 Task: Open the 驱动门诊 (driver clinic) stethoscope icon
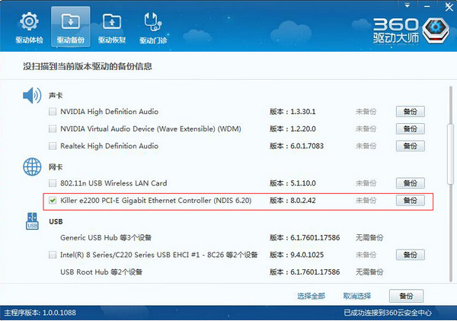click(x=153, y=23)
